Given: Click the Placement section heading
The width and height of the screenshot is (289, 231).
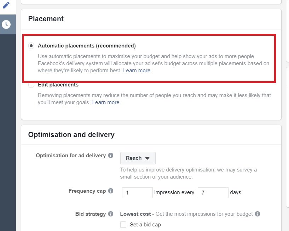Looking at the screenshot, I should point(46,19).
